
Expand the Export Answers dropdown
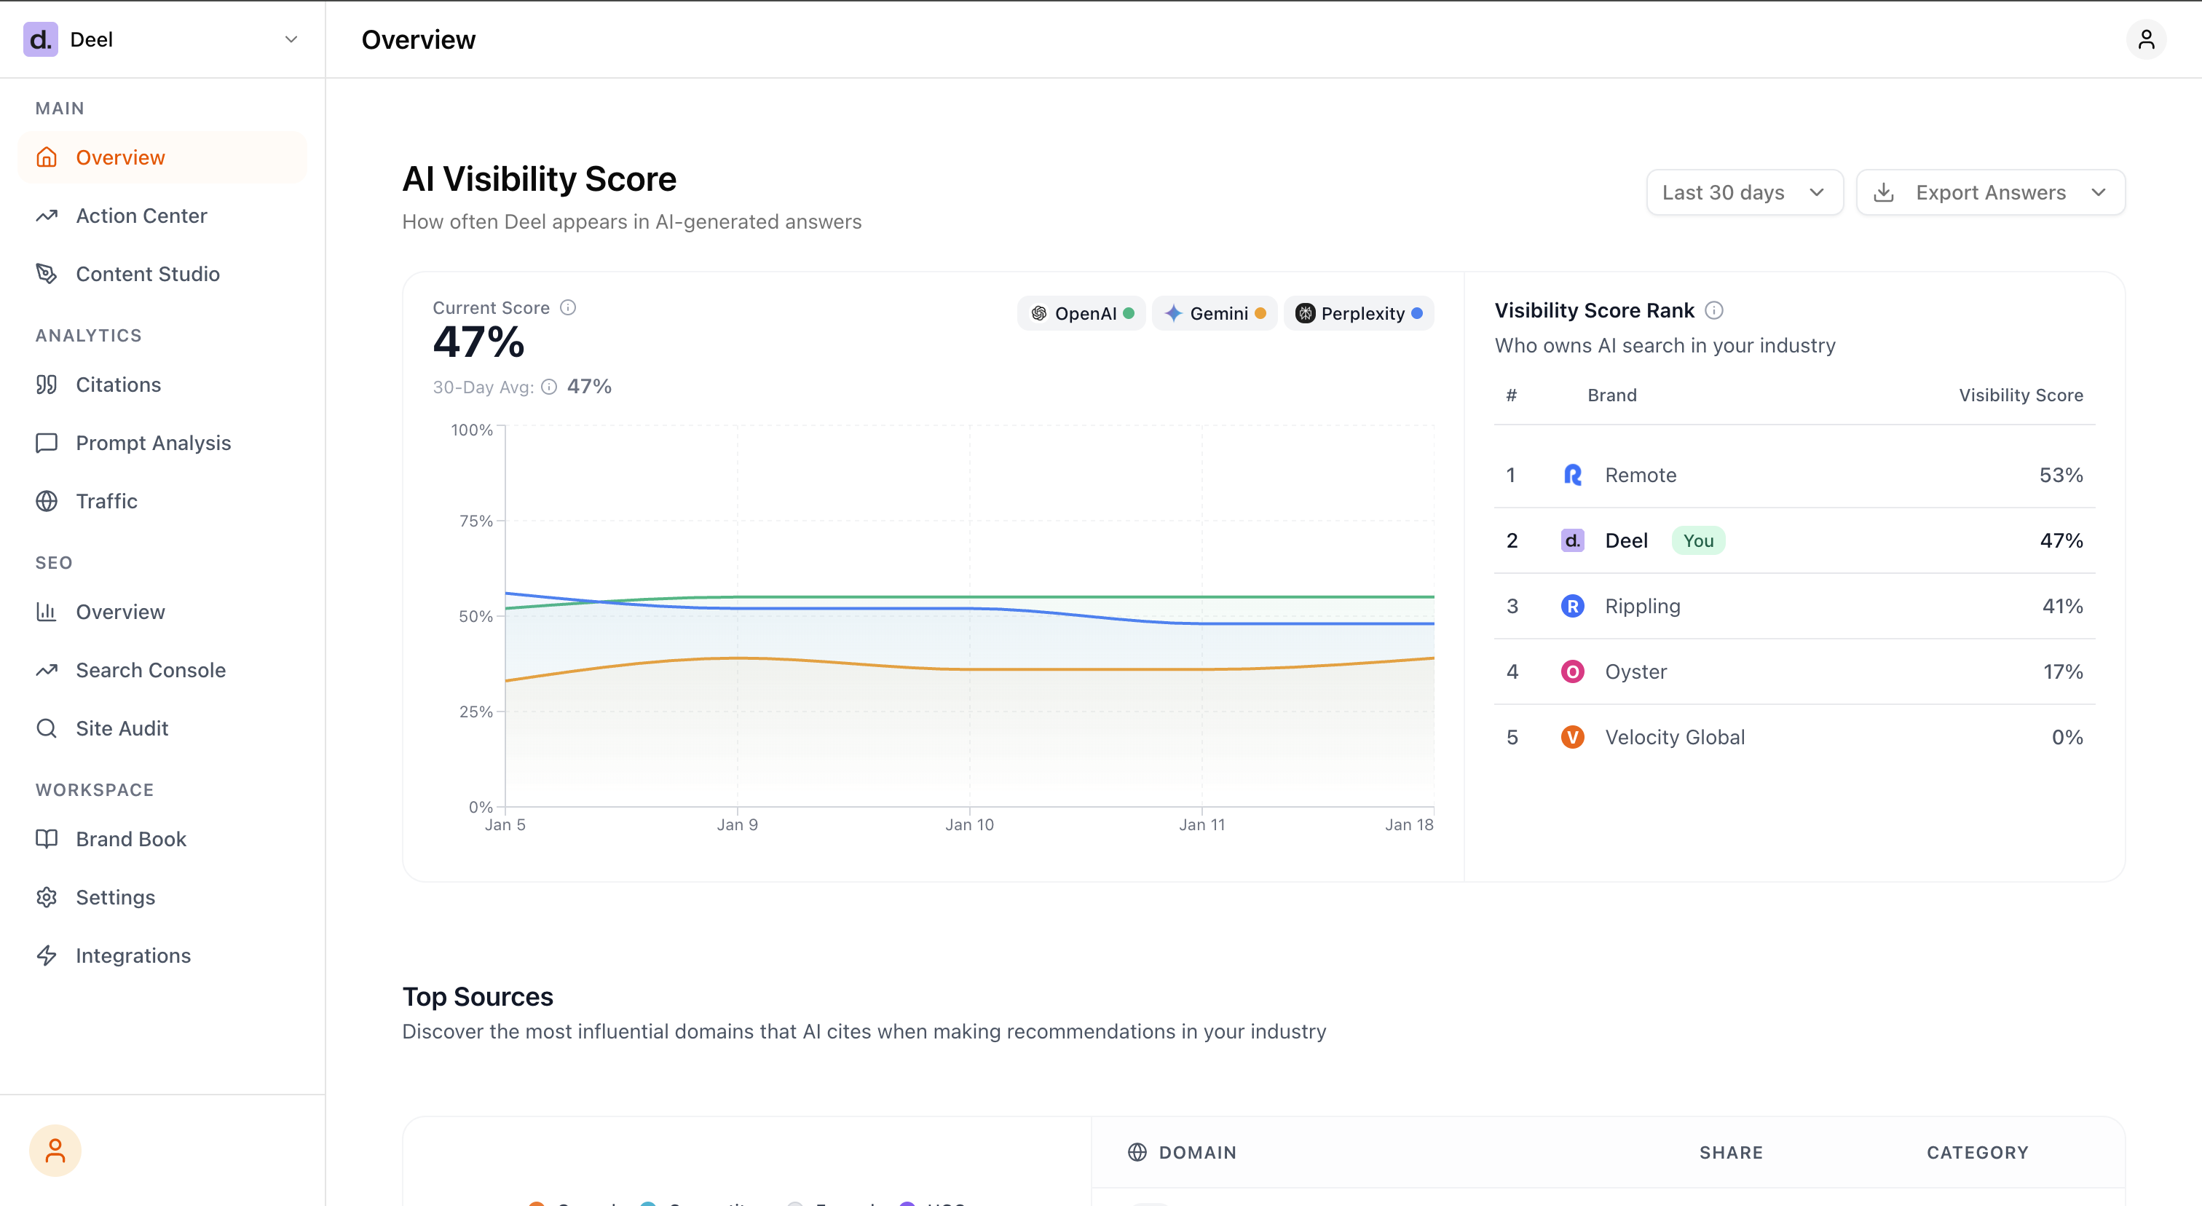click(1990, 192)
